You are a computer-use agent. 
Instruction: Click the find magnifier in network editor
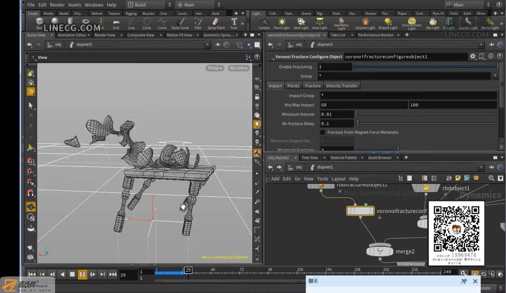tap(491, 178)
